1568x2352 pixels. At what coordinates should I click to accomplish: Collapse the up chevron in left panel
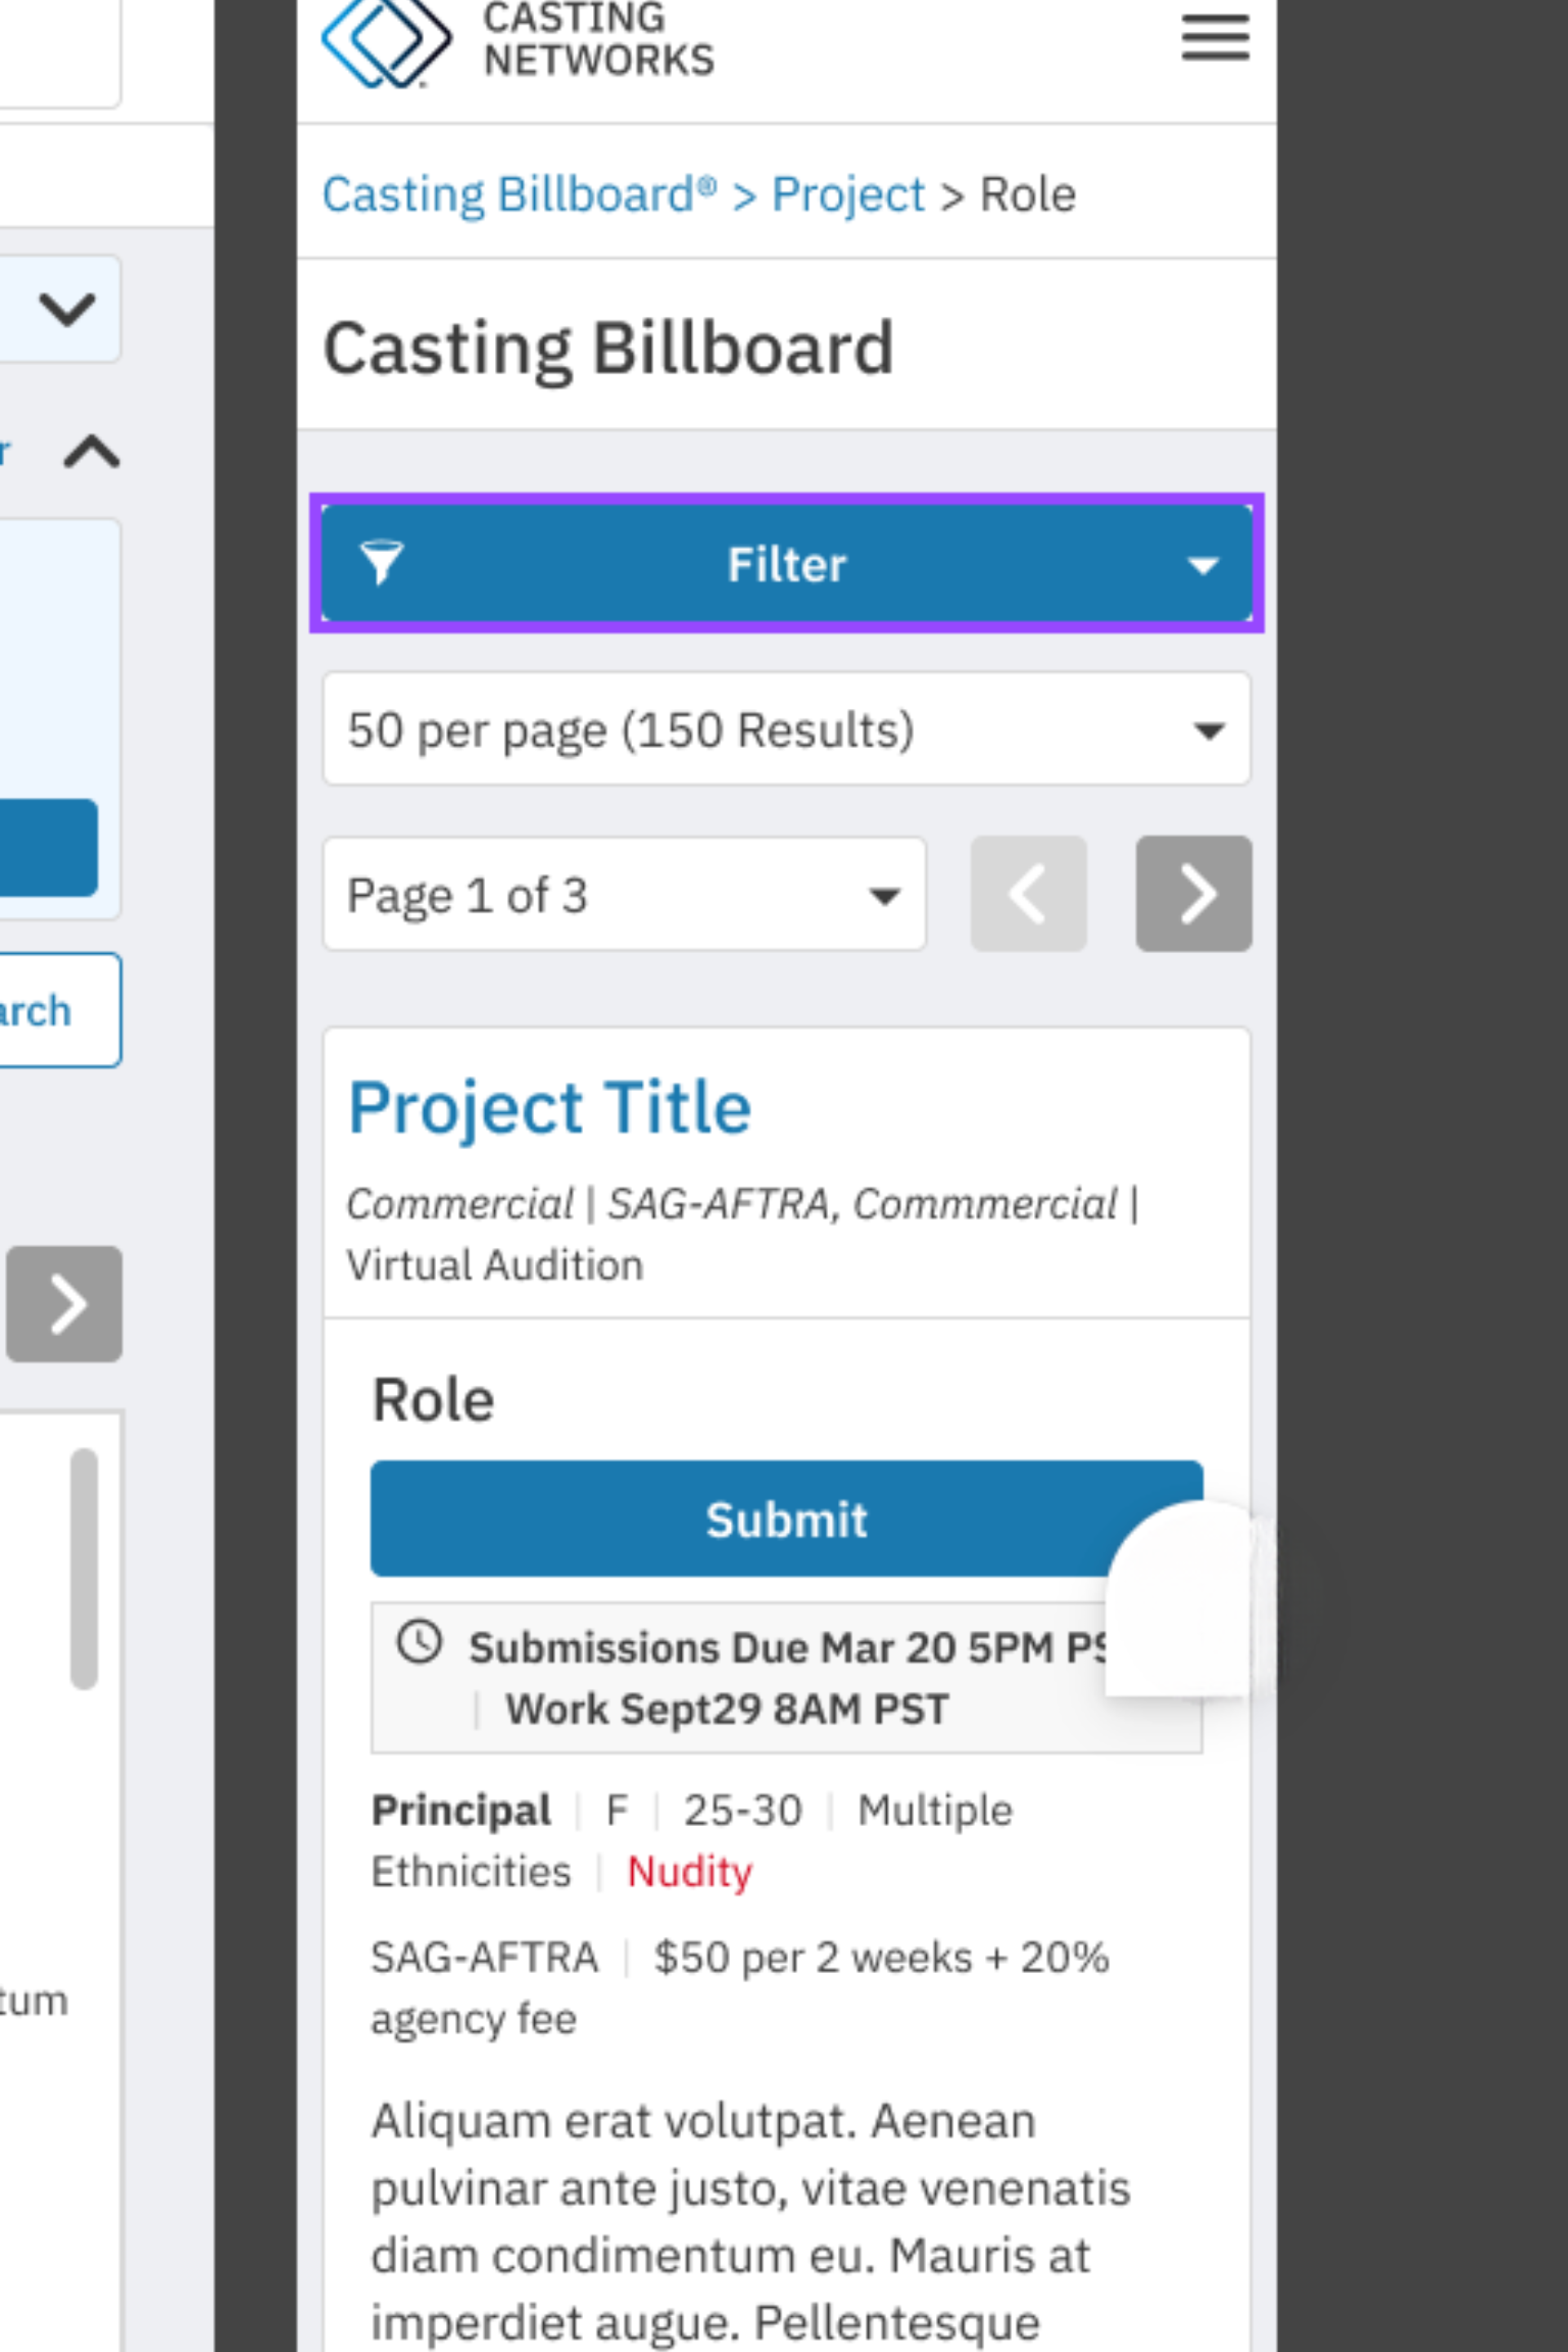point(92,452)
